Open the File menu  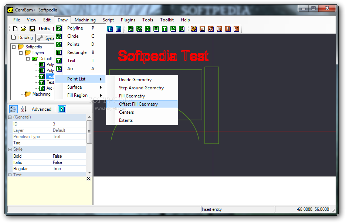coord(17,20)
